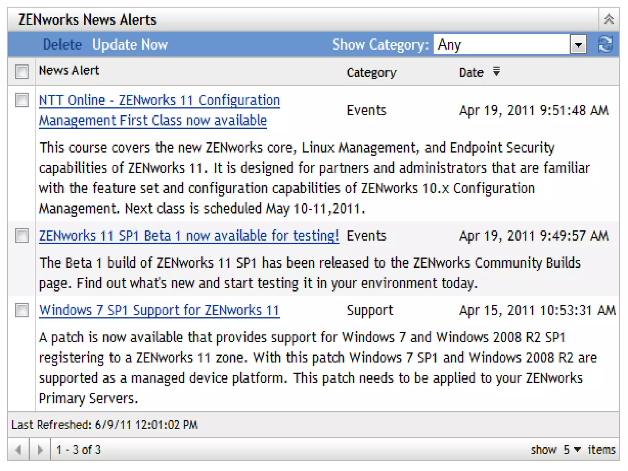Click the Category column header
628x471 pixels.
click(x=371, y=72)
